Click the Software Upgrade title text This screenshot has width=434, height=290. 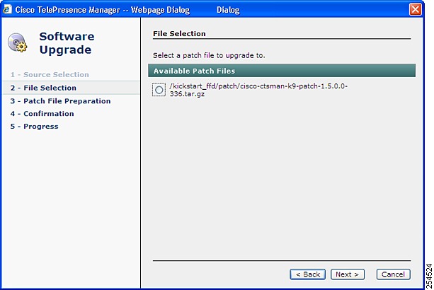click(67, 43)
